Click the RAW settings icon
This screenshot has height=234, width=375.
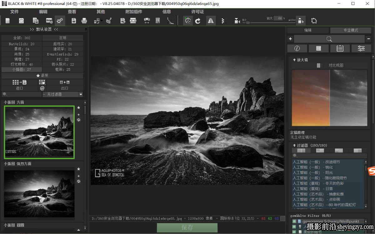(x=49, y=21)
